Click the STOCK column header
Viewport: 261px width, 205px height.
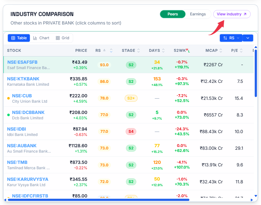pos(14,51)
